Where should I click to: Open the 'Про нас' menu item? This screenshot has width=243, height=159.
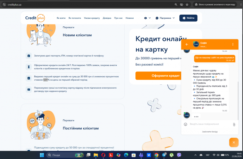118,18
